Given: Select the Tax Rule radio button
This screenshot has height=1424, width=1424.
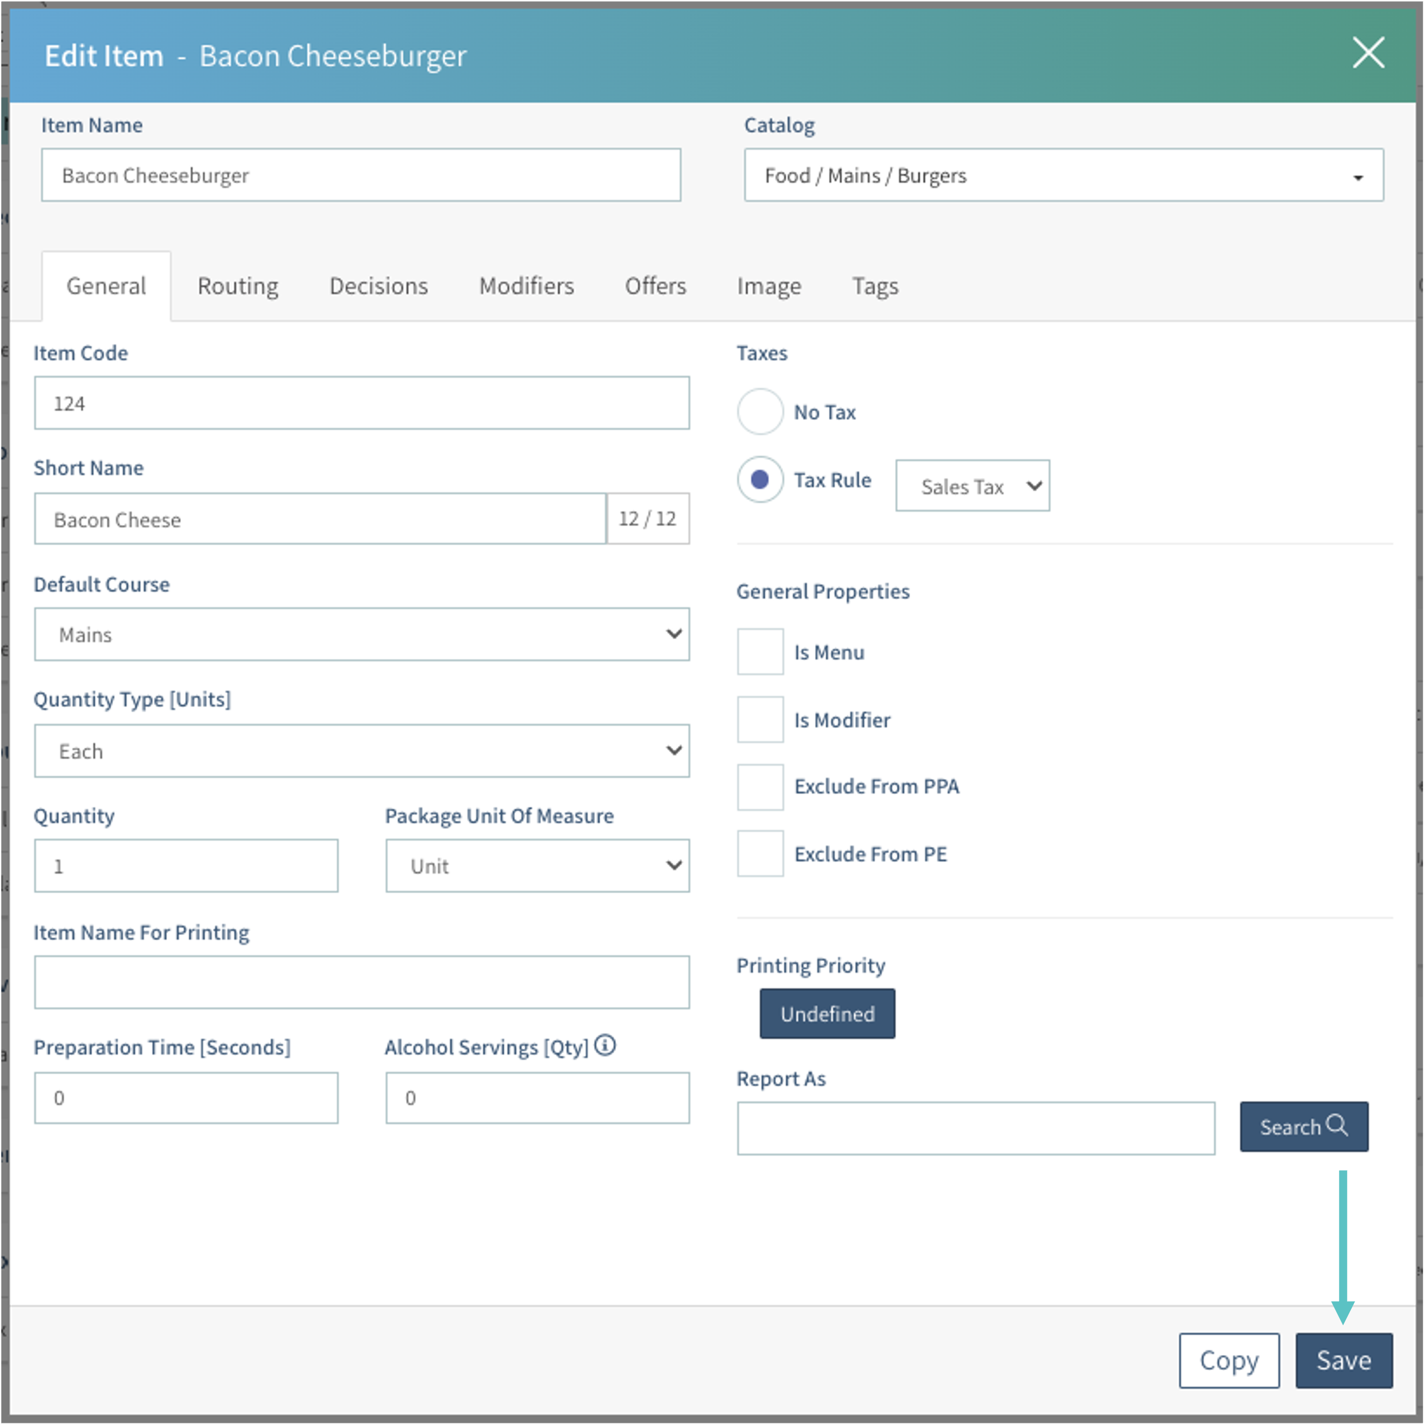Looking at the screenshot, I should pyautogui.click(x=760, y=480).
